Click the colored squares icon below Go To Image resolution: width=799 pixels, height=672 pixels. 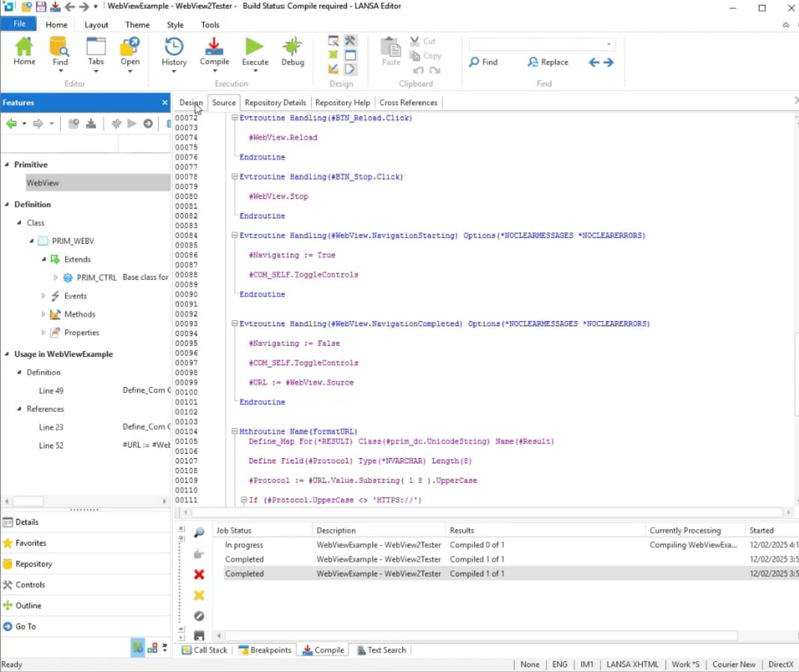152,647
